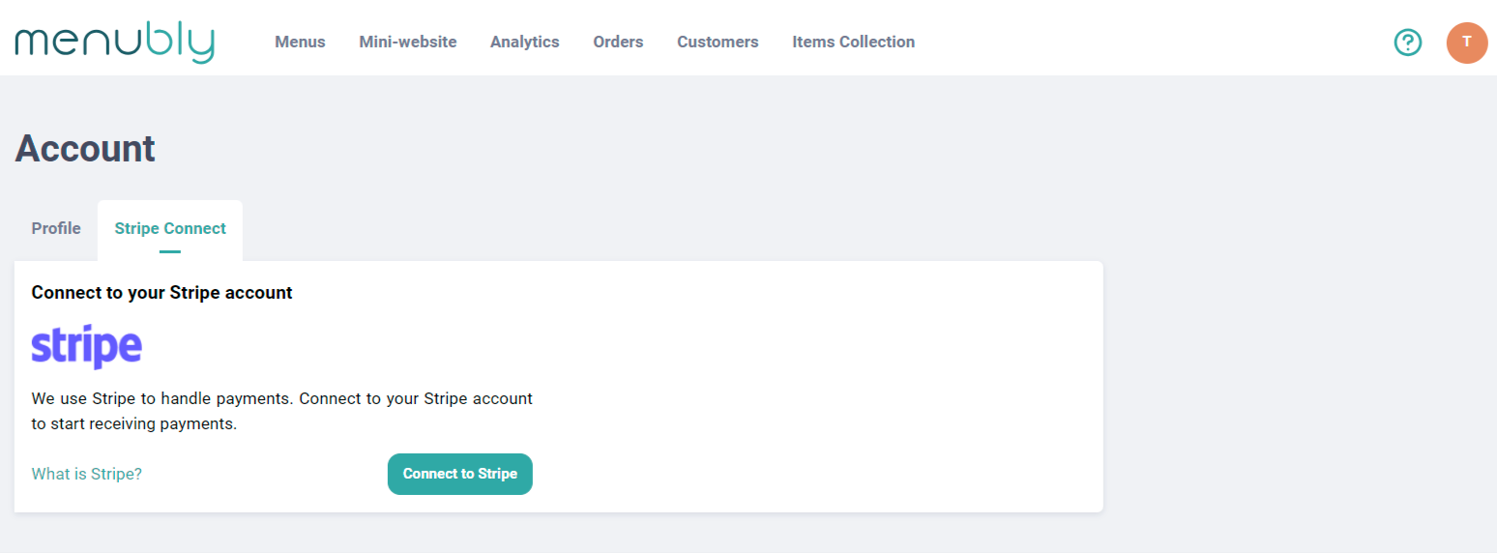Click the "We use Stripe to handle payments" line
The width and height of the screenshot is (1497, 553).
coord(281,398)
